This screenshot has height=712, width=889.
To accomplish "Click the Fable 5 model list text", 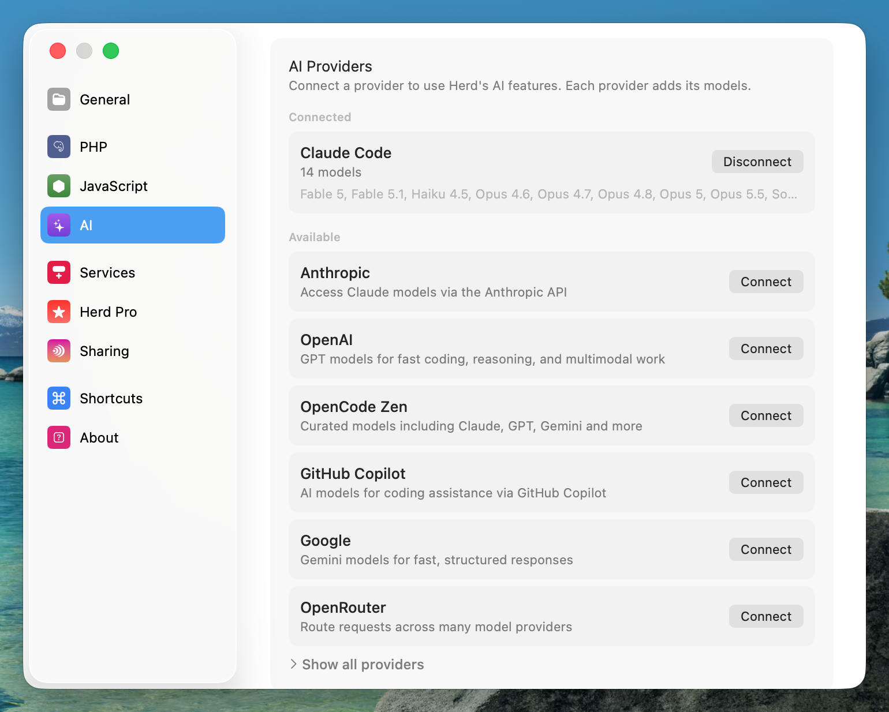I will coord(548,194).
